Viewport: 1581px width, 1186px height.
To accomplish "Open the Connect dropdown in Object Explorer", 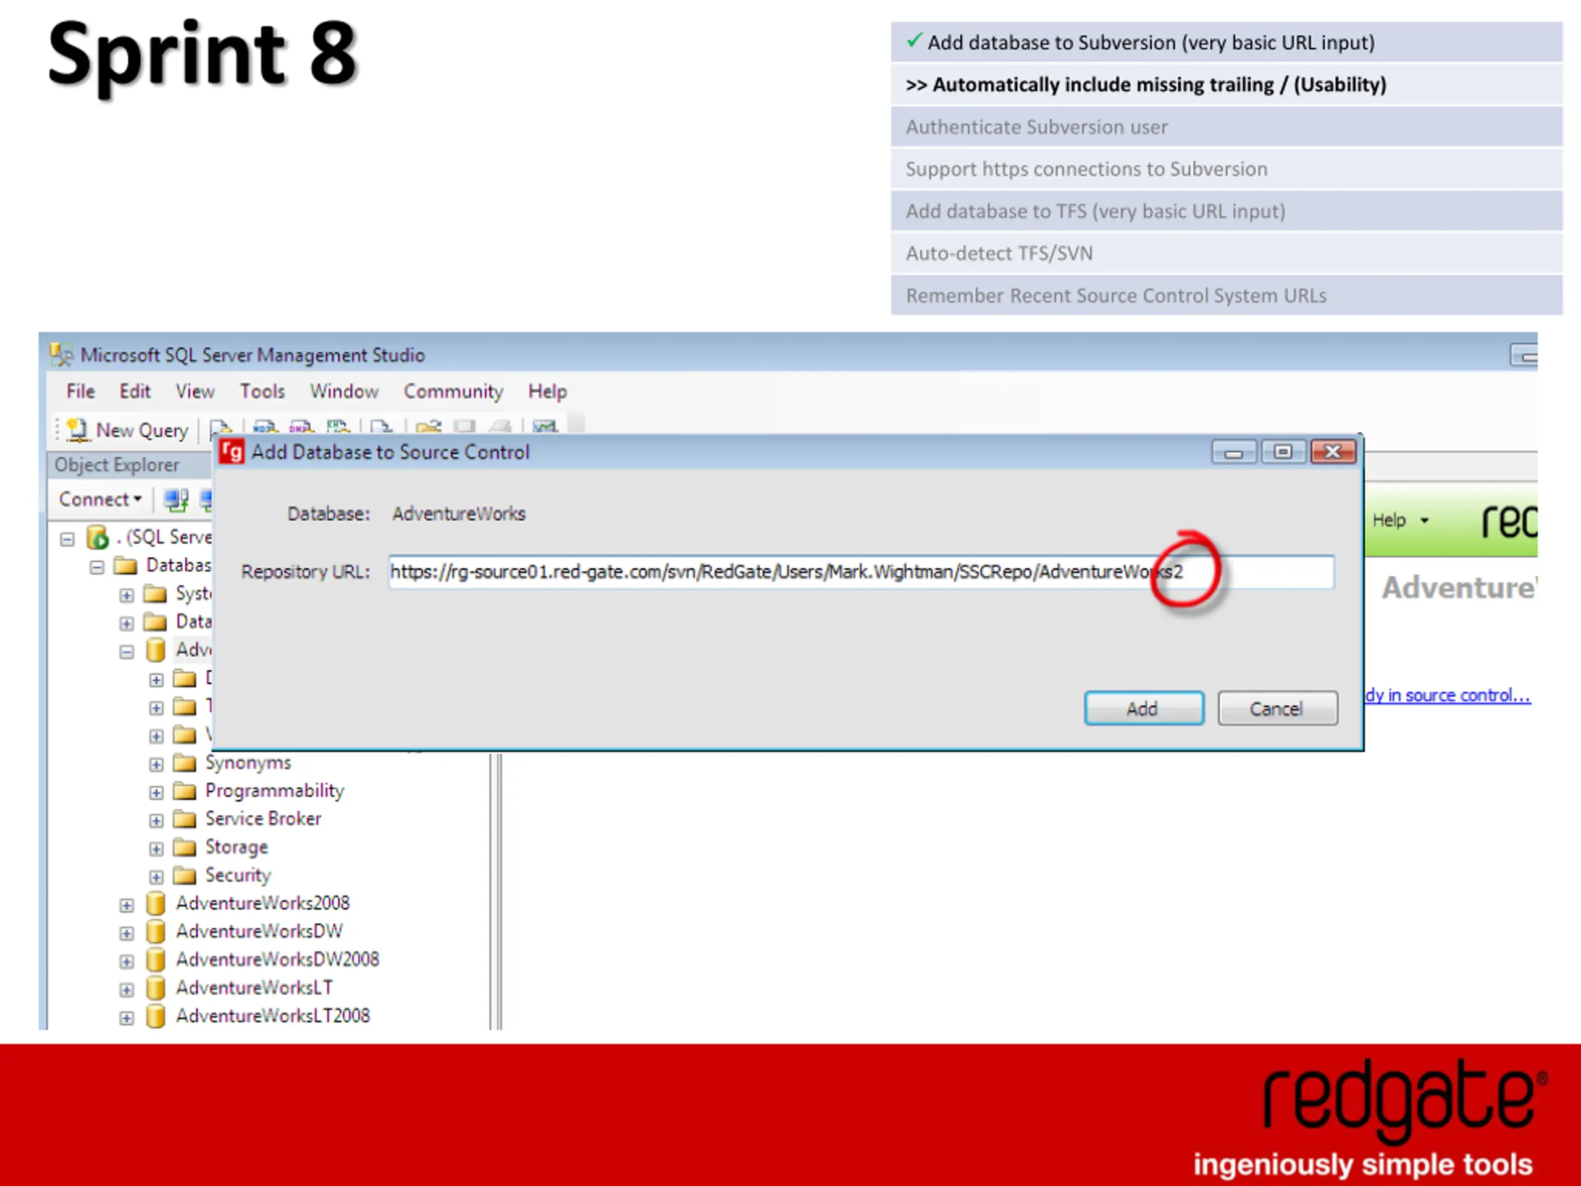I will click(x=100, y=499).
